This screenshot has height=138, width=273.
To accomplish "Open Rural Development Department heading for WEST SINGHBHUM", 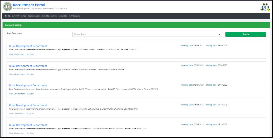I will pos(28,125).
